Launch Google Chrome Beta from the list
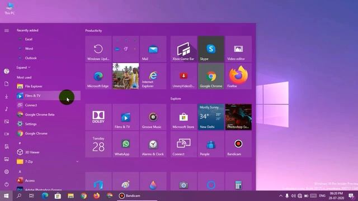This screenshot has height=201, width=358. point(49,114)
